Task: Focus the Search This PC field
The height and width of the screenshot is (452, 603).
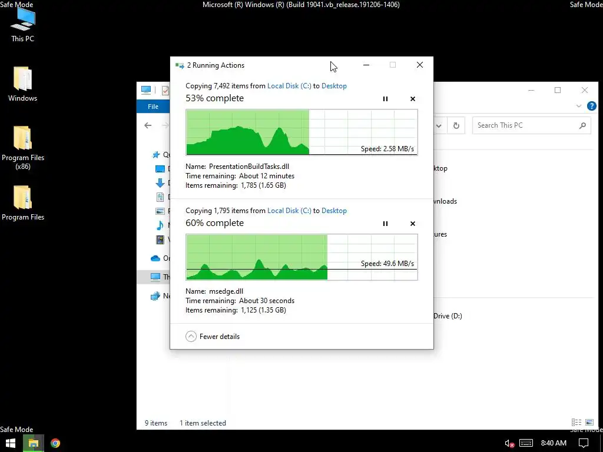Action: pyautogui.click(x=532, y=125)
